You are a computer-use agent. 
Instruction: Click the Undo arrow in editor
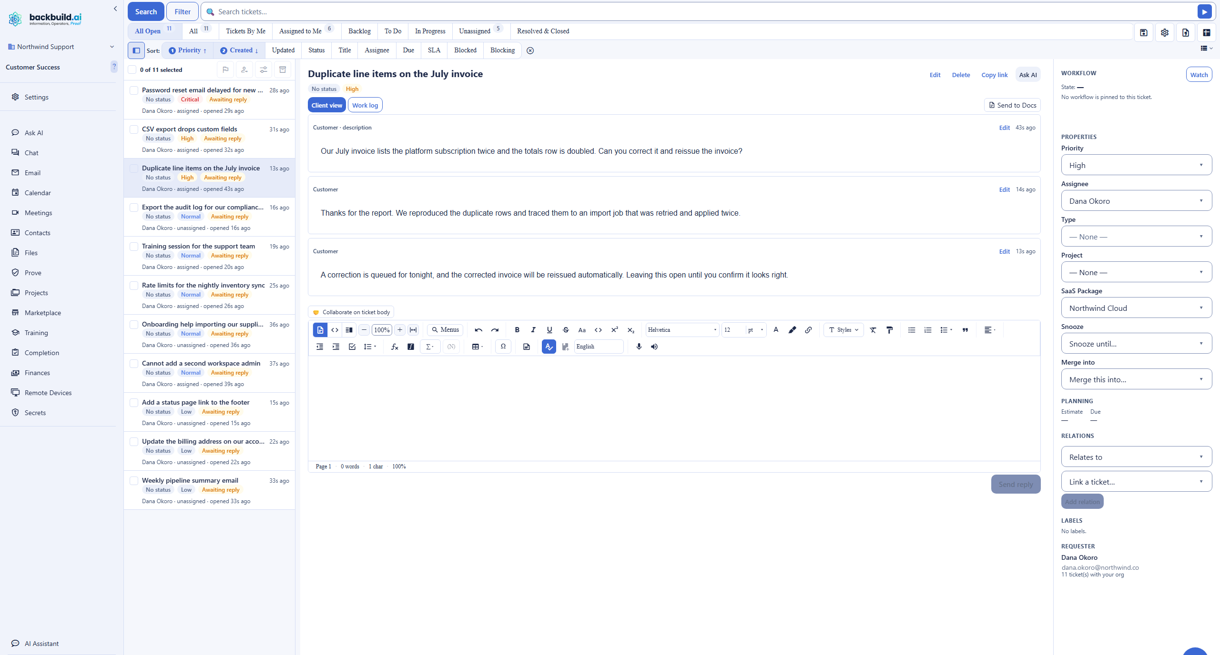pyautogui.click(x=478, y=330)
